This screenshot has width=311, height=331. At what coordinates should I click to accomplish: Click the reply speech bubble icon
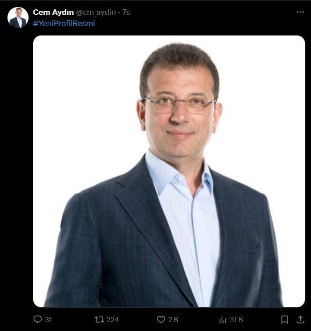coord(37,319)
